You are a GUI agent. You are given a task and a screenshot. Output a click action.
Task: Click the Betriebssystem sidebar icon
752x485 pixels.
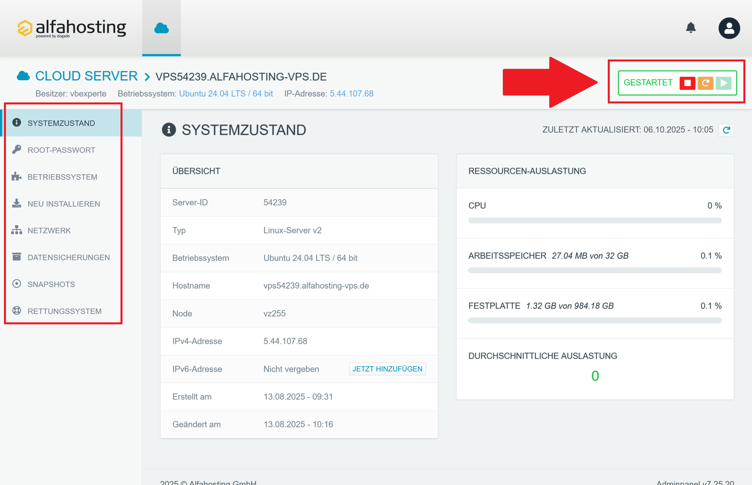pos(16,177)
